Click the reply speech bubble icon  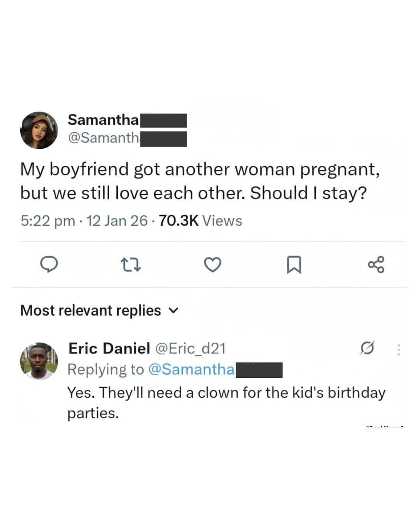click(x=49, y=264)
